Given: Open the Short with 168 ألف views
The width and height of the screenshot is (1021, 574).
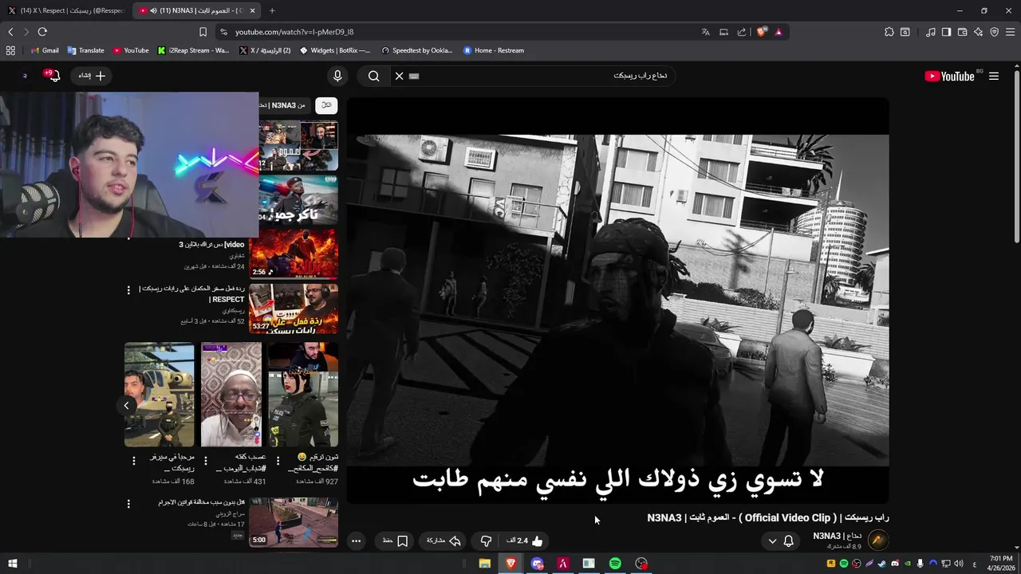Looking at the screenshot, I should [x=160, y=395].
